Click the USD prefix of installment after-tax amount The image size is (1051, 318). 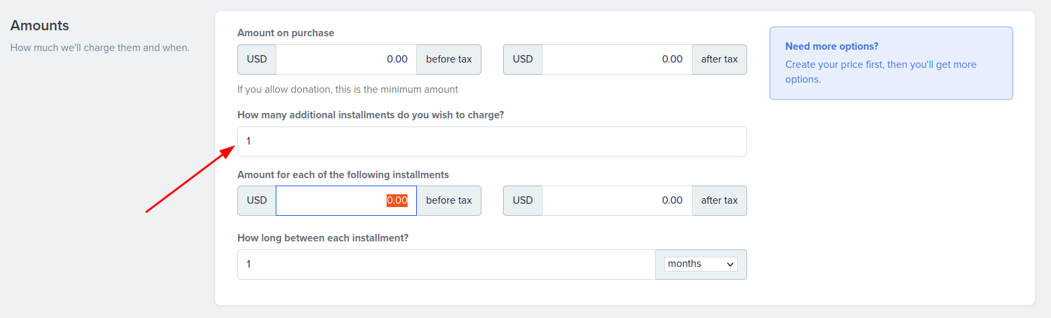(x=523, y=200)
